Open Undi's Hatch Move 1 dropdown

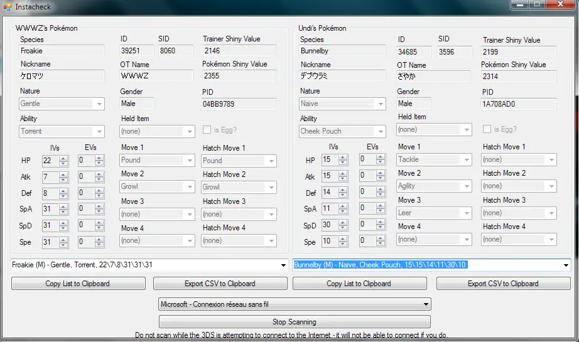519,160
